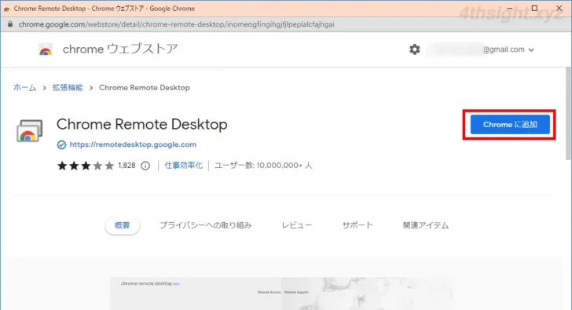Open the remotedesktop.google.com link
Image resolution: width=572 pixels, height=310 pixels.
(x=133, y=144)
